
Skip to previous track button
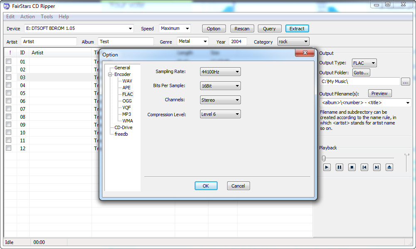364,167
